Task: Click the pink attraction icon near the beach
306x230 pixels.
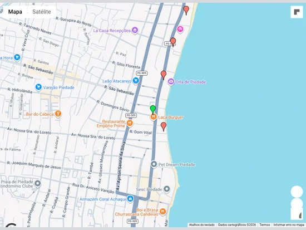Action: pyautogui.click(x=180, y=30)
